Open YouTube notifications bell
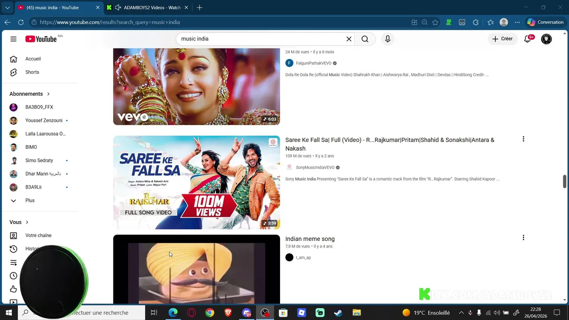Image resolution: width=569 pixels, height=320 pixels. (x=528, y=39)
